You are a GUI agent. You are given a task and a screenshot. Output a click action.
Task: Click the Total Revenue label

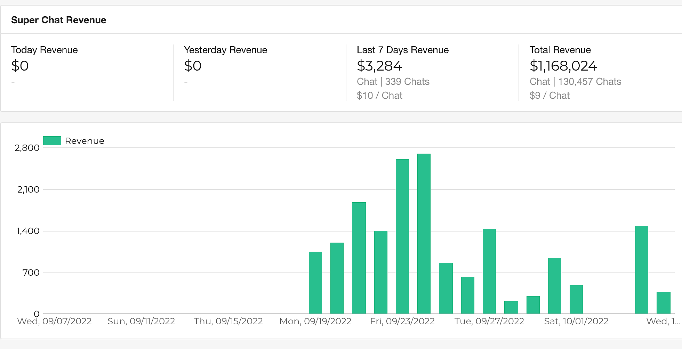pos(560,50)
